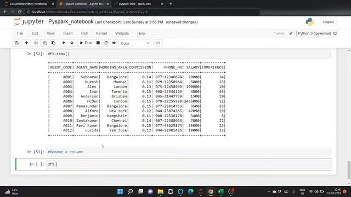Open the cell type Code dropdown
Screen dimensions: 351x197
click(x=135, y=43)
